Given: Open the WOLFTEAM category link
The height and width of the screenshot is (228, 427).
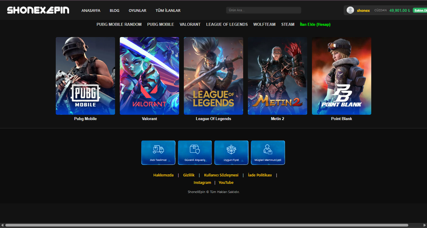Looking at the screenshot, I should click(264, 24).
